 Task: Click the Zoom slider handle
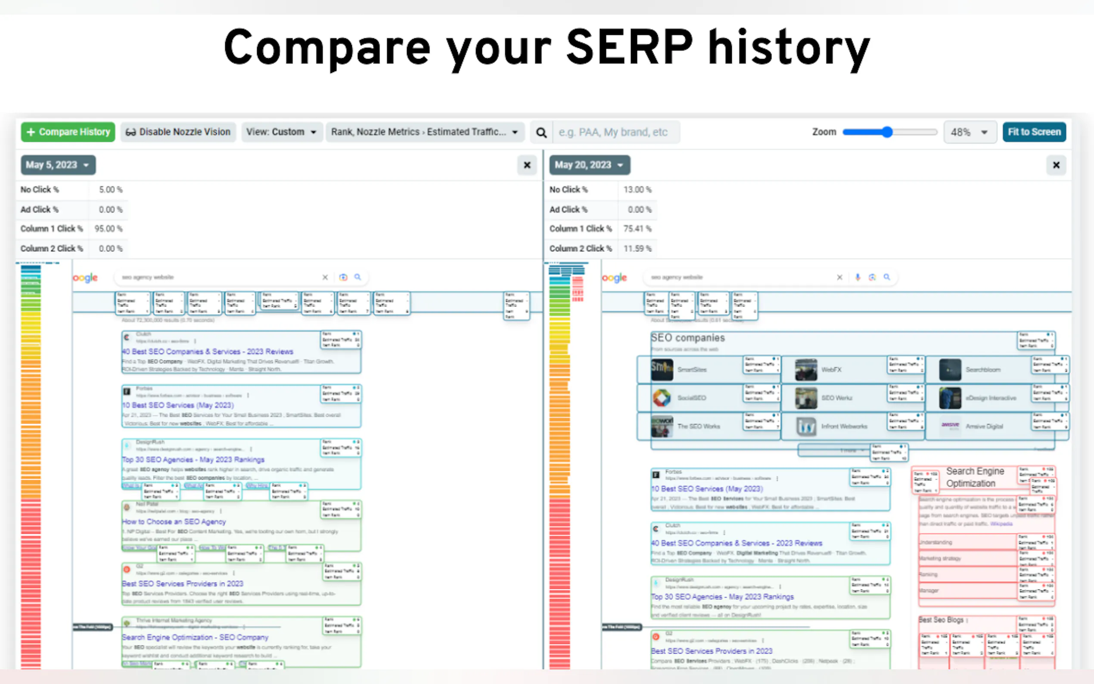(x=887, y=132)
